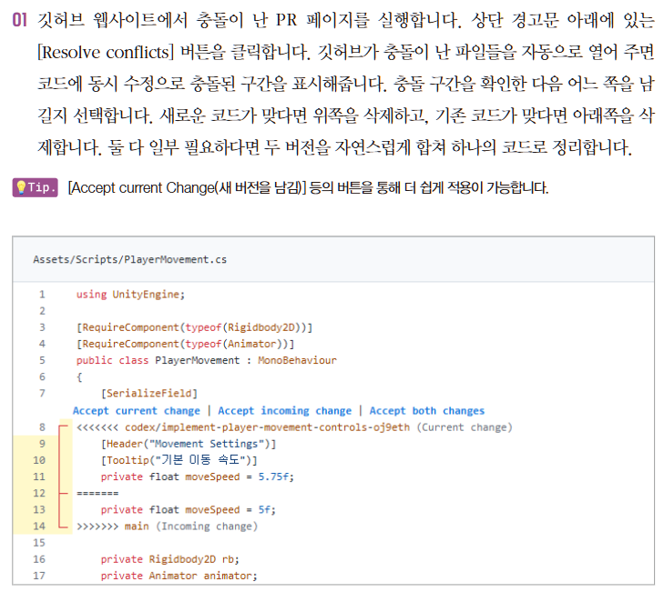Click the '[Accept current Change(새 버전을 남김)]' tip text
This screenshot has height=592, width=664.
click(187, 187)
